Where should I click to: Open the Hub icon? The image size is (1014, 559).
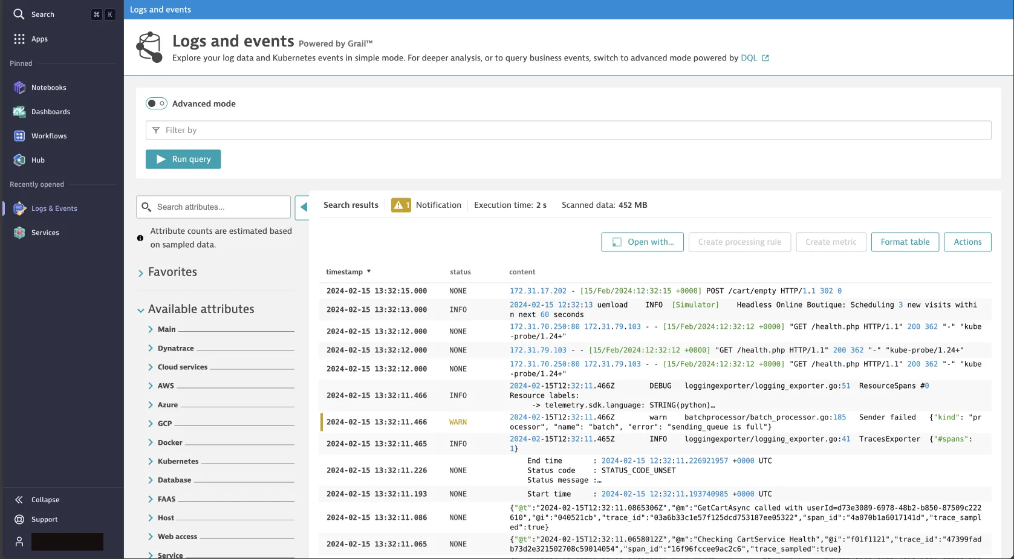coord(19,160)
